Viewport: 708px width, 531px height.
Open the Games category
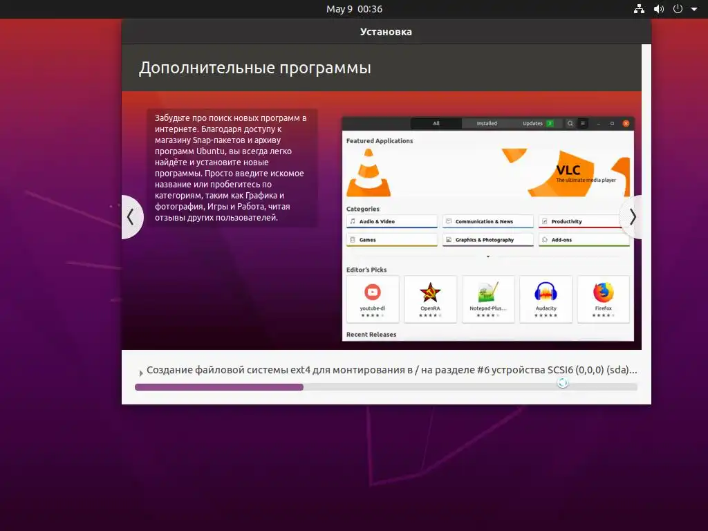(392, 240)
